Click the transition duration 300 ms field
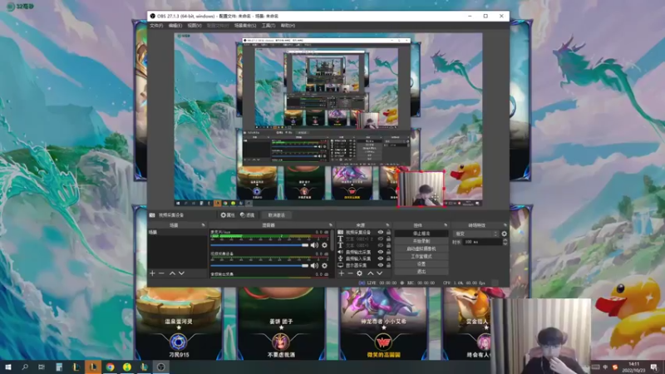Image resolution: width=665 pixels, height=374 pixels. click(x=482, y=242)
